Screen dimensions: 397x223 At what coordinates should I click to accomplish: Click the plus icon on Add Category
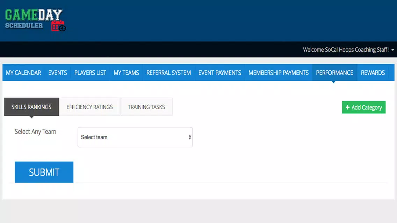348,107
